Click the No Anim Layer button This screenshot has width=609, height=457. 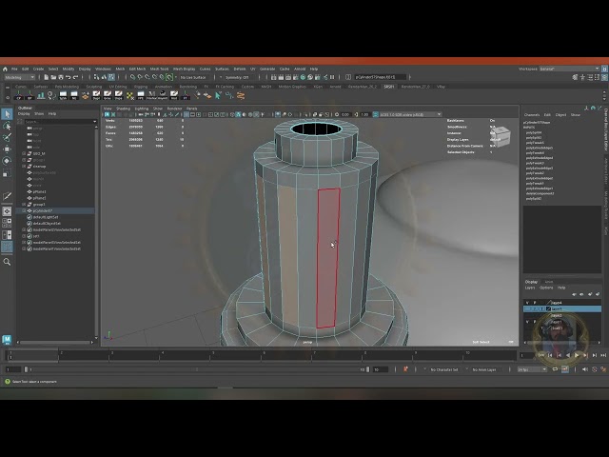point(484,369)
